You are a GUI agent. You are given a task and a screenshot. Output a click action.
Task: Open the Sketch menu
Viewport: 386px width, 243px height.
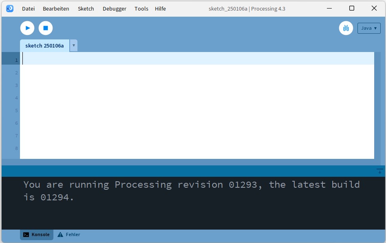(86, 9)
